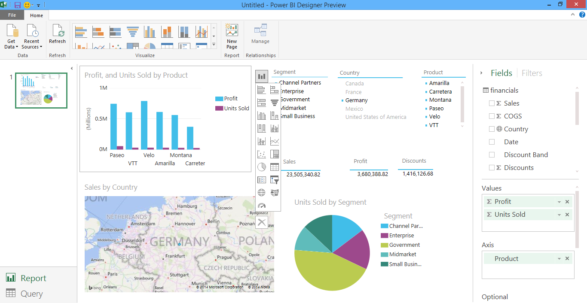Open the File menu
The height and width of the screenshot is (303, 587).
coord(12,15)
